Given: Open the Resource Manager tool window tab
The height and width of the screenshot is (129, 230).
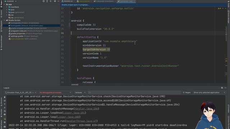Looking at the screenshot, I should (1, 43).
